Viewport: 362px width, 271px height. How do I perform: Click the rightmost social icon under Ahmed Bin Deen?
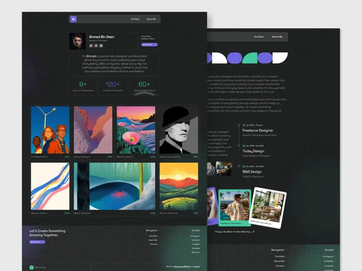[101, 46]
